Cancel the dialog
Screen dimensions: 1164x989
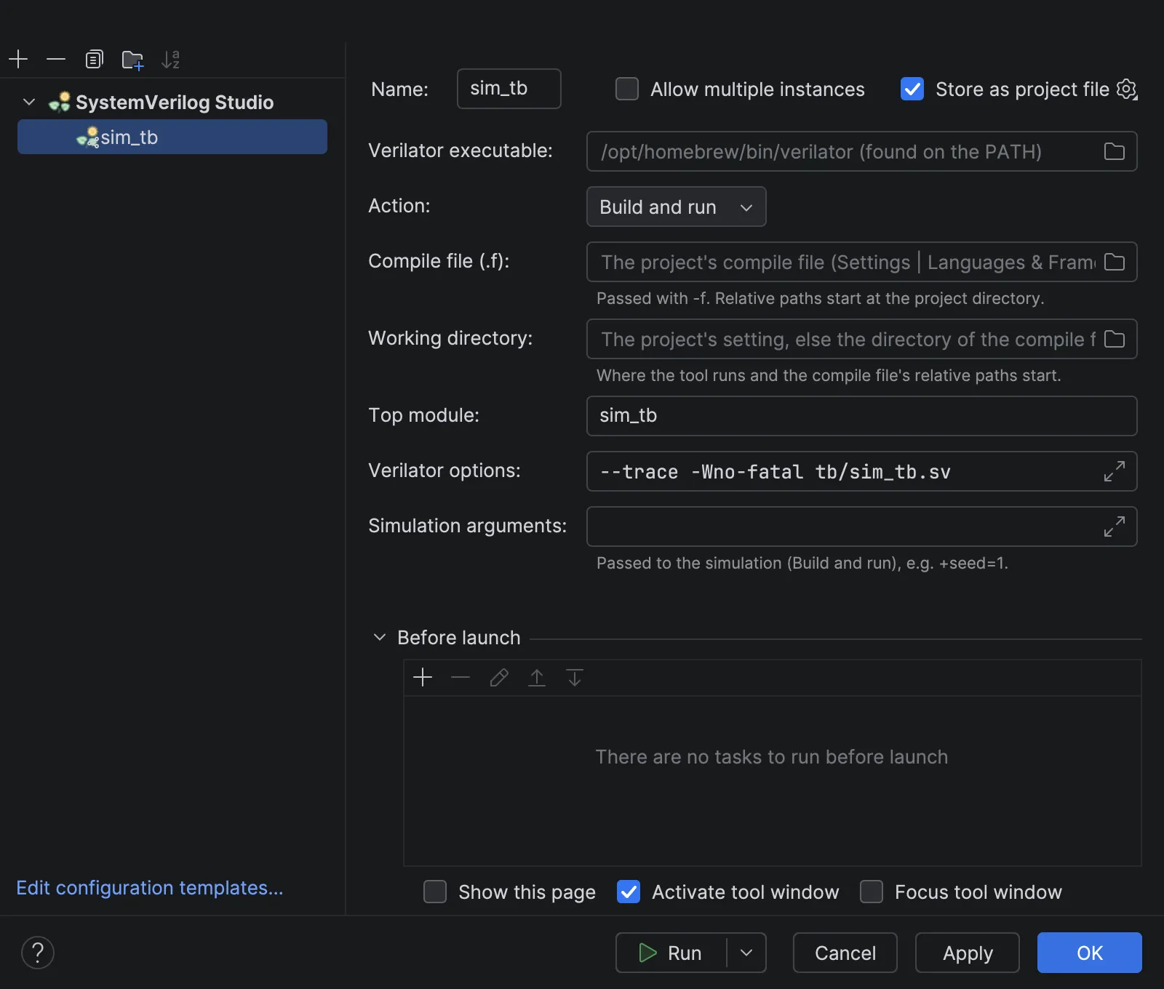845,953
